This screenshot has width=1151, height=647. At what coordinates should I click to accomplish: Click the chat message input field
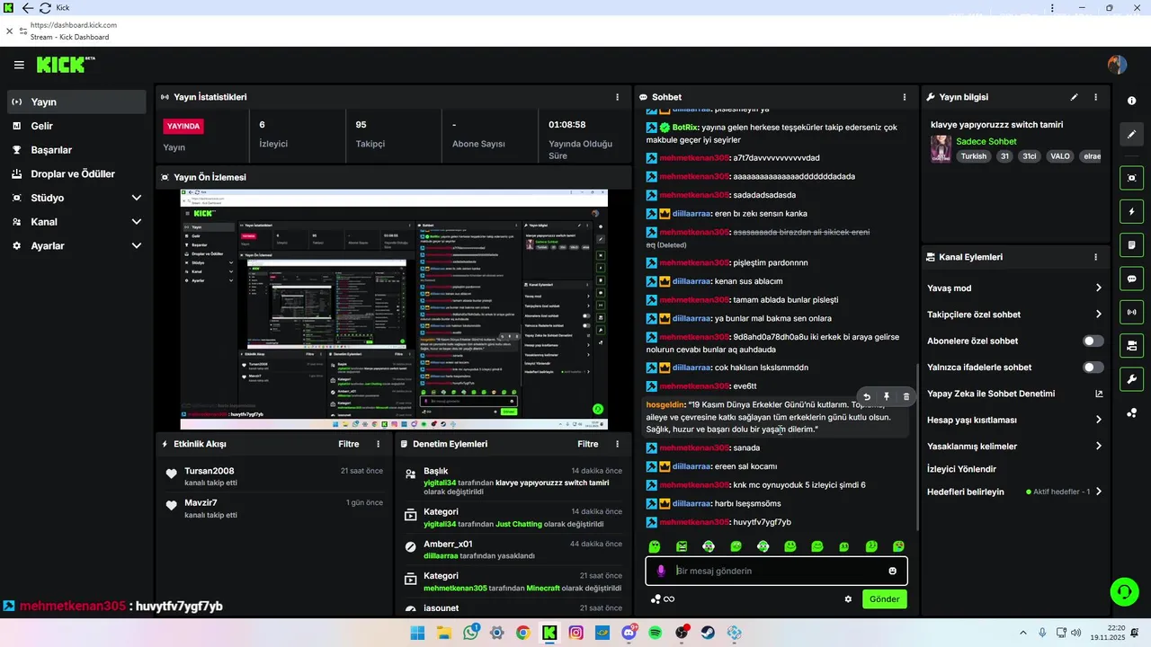[776, 571]
